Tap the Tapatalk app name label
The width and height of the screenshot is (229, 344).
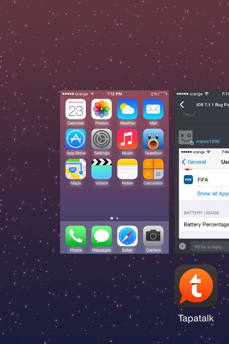point(196,318)
